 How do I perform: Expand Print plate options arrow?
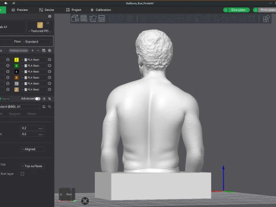point(255,10)
